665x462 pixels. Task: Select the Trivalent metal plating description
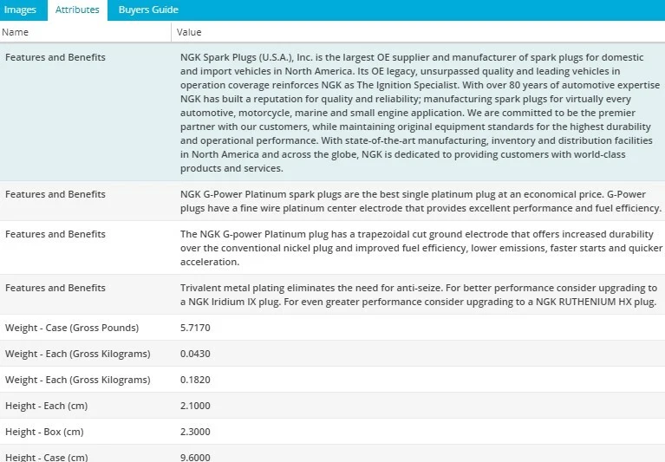point(420,295)
